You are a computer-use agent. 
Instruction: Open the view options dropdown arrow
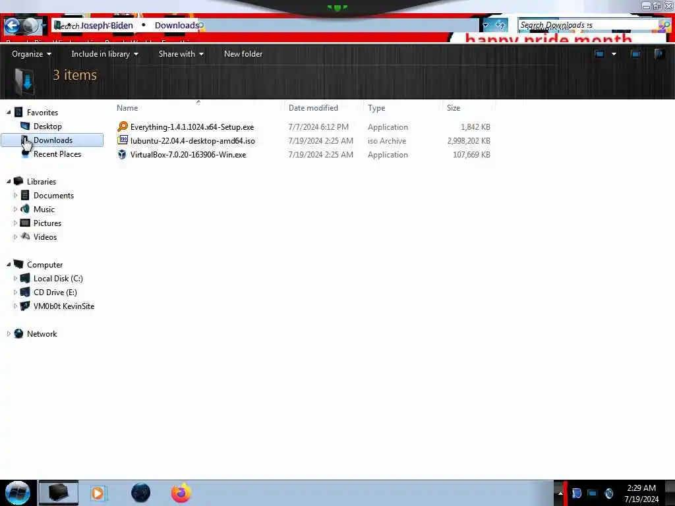(614, 54)
